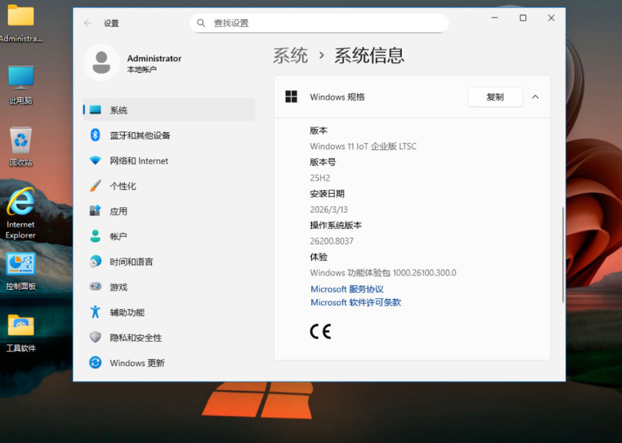This screenshot has width=622, height=443.
Task: Click the back arrow in Settings
Action: click(x=88, y=23)
